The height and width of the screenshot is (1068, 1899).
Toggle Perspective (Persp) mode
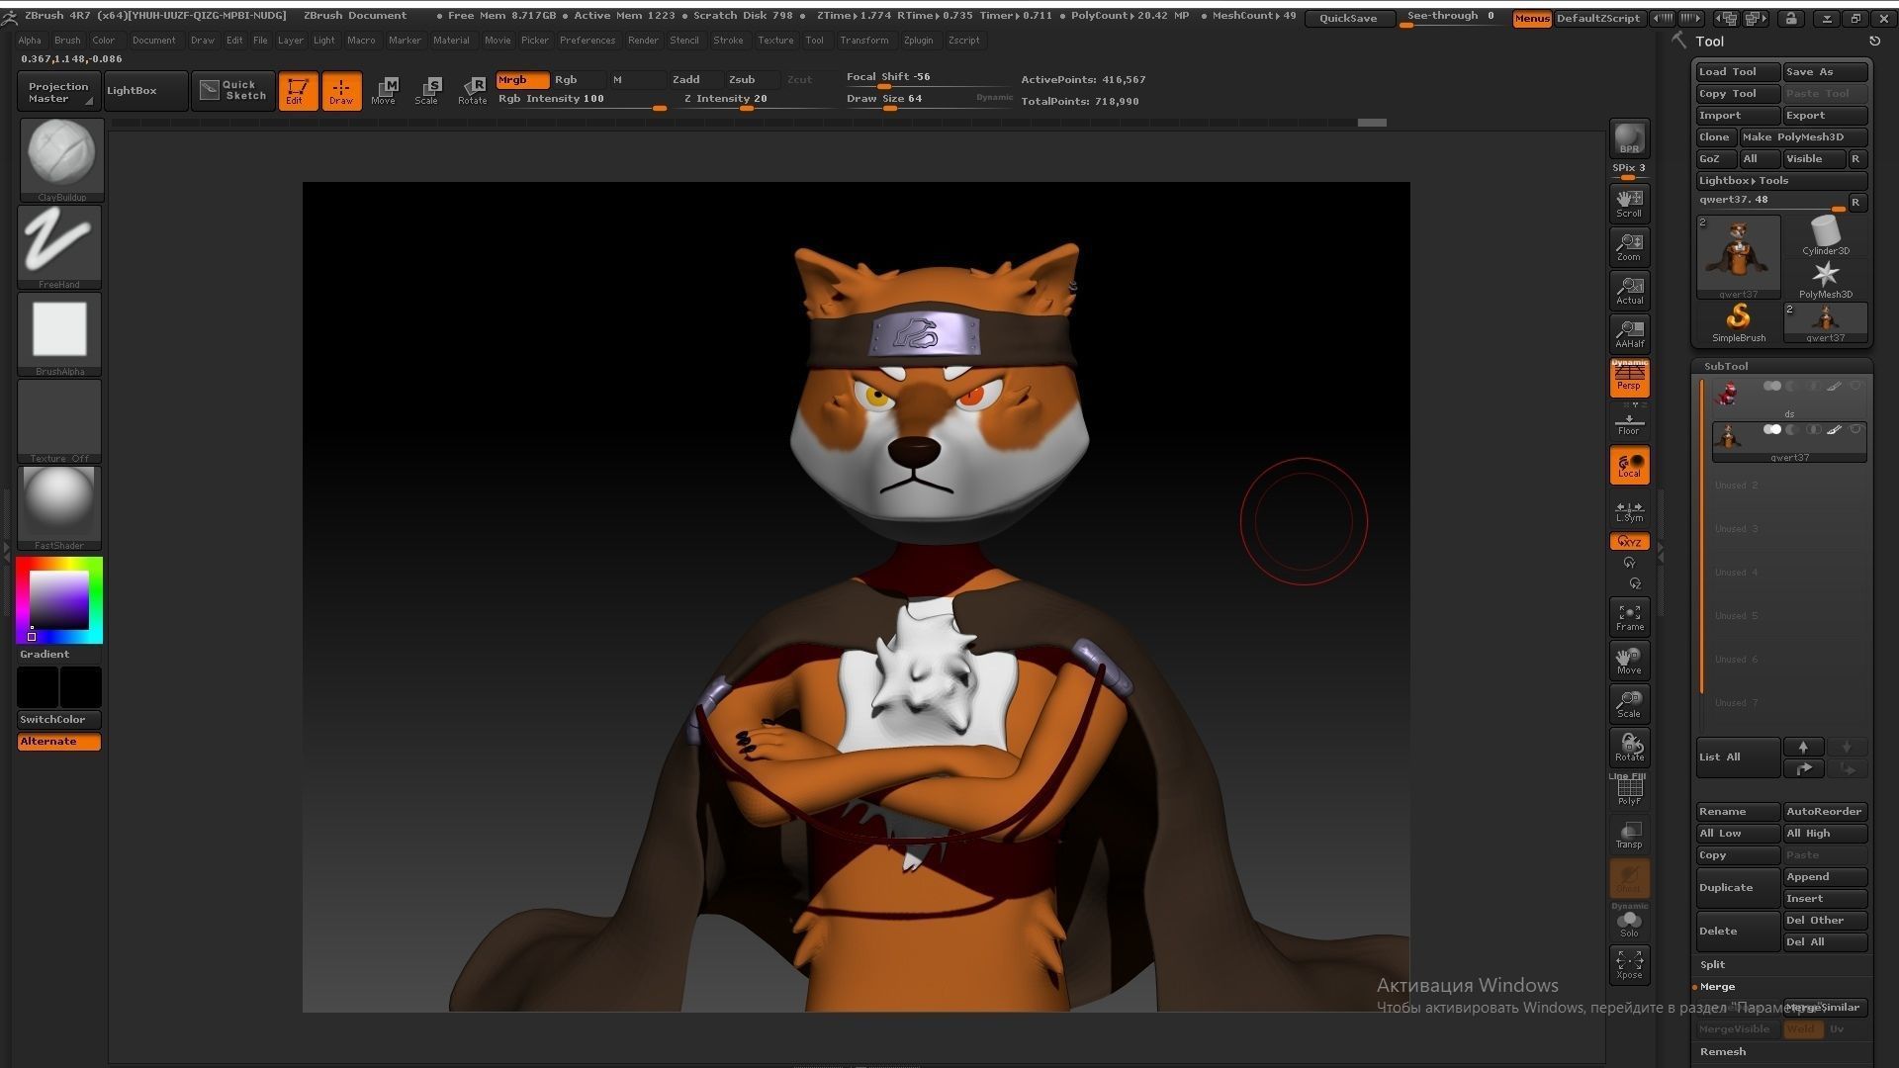[1629, 377]
